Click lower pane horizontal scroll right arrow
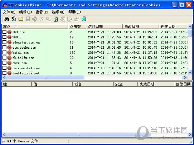The height and width of the screenshot is (145, 194). [x=190, y=134]
